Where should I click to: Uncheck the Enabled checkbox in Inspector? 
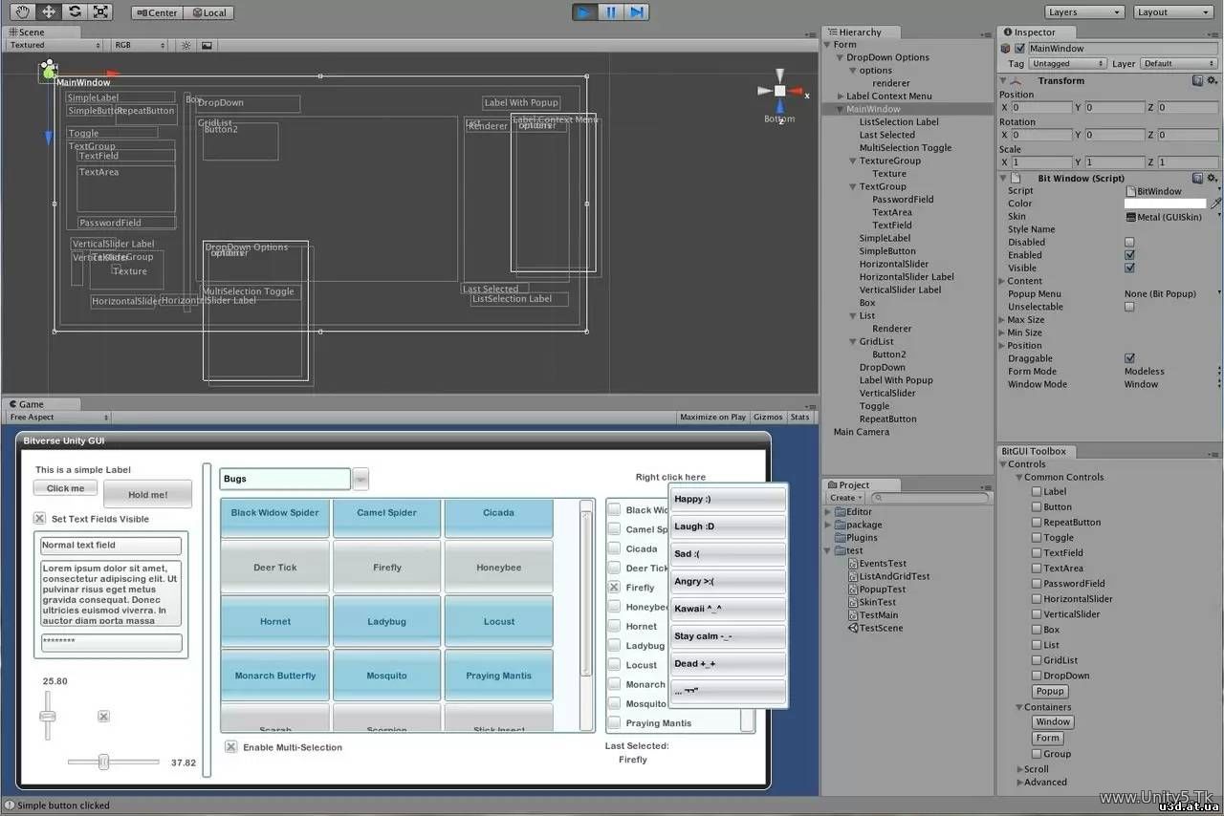tap(1129, 255)
